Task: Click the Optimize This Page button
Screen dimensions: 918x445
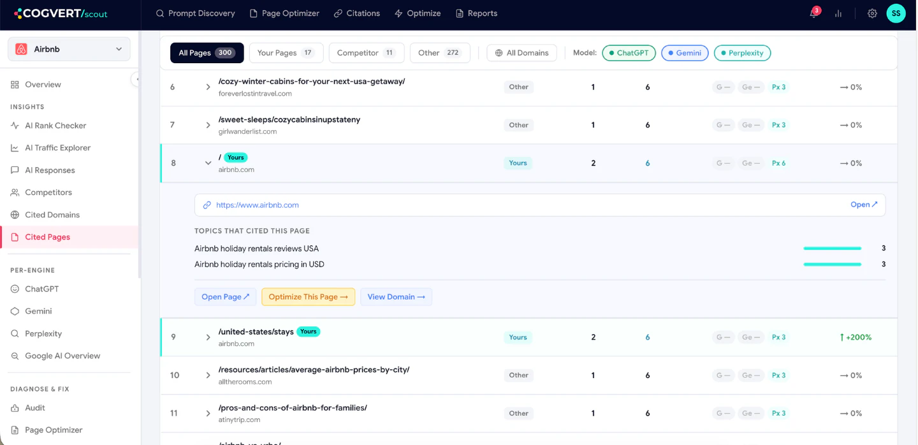Action: [x=309, y=297]
